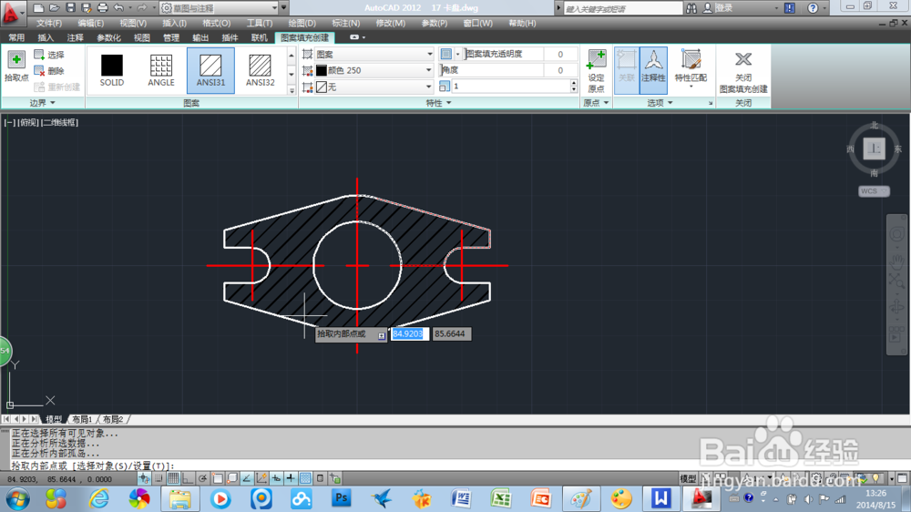Adjust the 图案填充透明度 transparency slider
This screenshot has width=911, height=512.
(503, 54)
